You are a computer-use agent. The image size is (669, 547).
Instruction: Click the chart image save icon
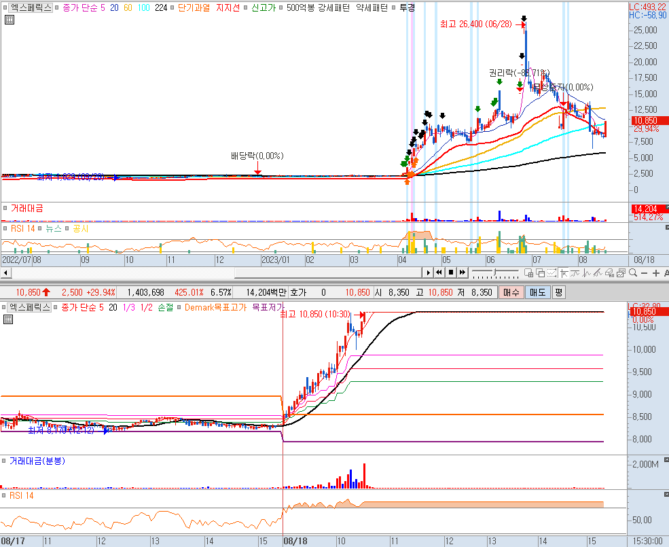tap(621, 273)
